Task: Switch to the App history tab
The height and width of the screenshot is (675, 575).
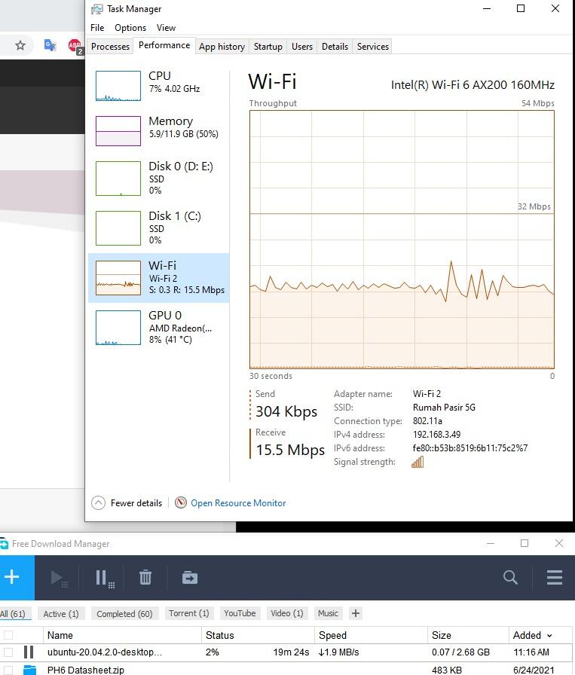Action: pos(222,47)
